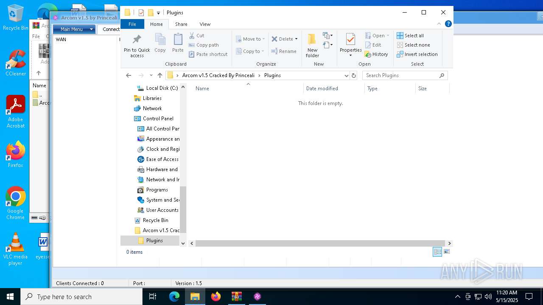The height and width of the screenshot is (305, 543).
Task: Expand the Delete dropdown arrow
Action: [296, 39]
